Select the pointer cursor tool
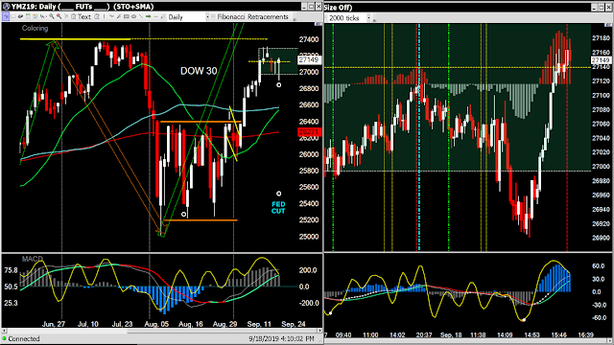 [6, 16]
